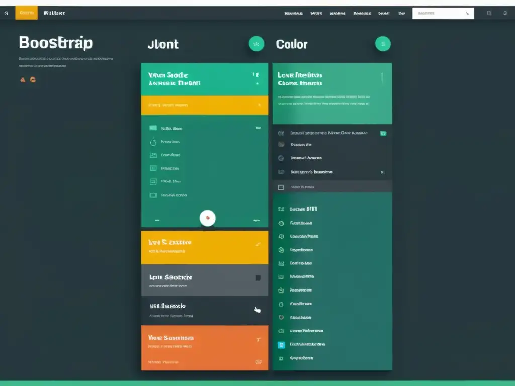Select the third icon in the Jlont list
The width and height of the screenshot is (515, 386).
pos(153,155)
